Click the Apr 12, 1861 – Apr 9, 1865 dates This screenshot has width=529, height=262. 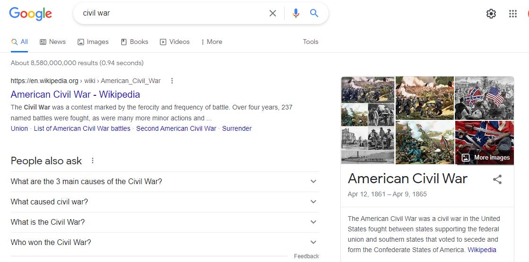point(387,194)
